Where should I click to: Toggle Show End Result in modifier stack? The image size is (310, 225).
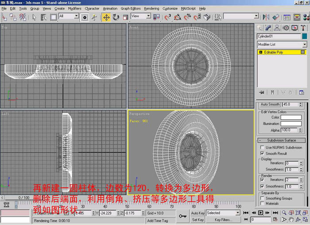[272, 92]
